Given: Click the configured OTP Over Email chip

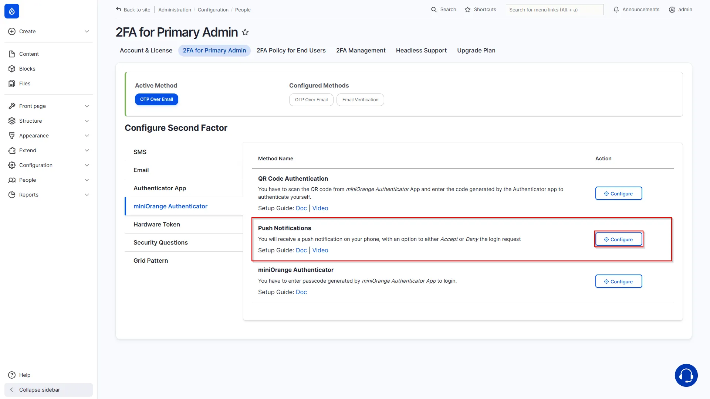Looking at the screenshot, I should coord(311,100).
